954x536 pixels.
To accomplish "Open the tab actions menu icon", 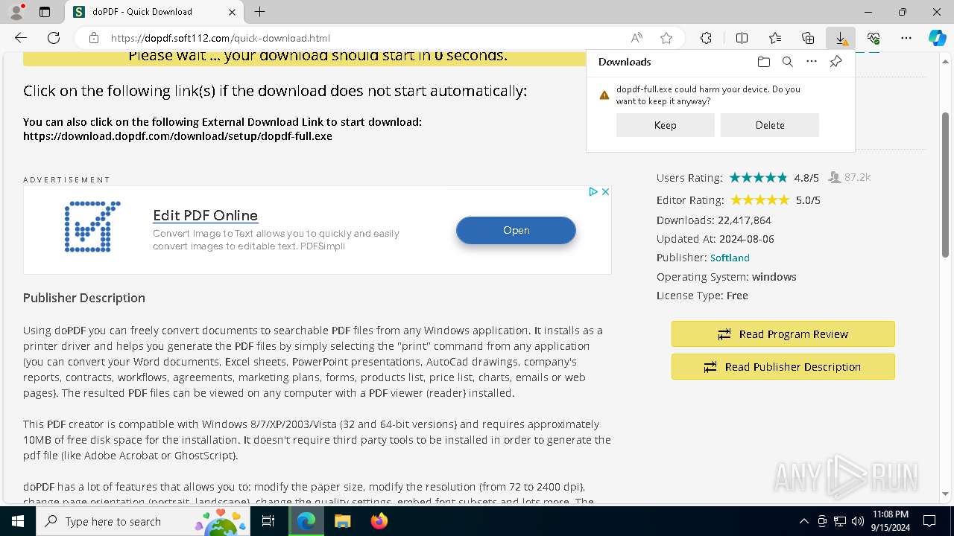I will 45,12.
